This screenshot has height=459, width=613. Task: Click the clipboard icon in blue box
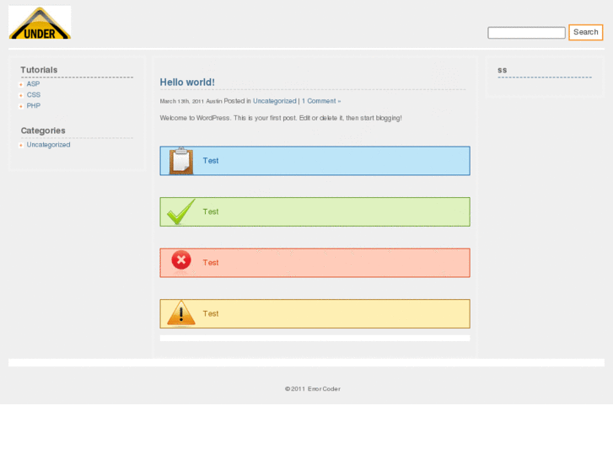pos(181,161)
